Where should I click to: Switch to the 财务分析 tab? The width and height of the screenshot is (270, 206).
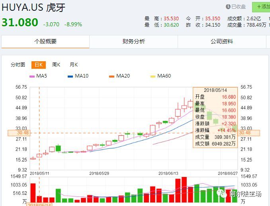click(x=133, y=41)
